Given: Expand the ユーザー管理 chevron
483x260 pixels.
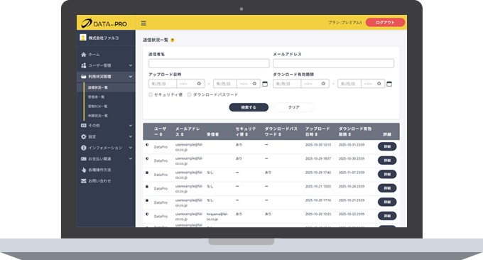Looking at the screenshot, I should [x=131, y=65].
